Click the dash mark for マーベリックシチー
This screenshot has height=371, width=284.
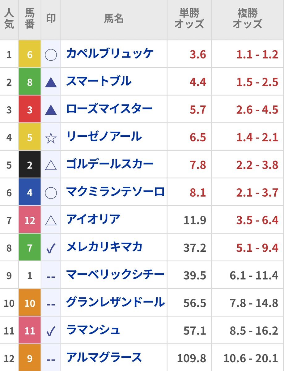tap(51, 276)
